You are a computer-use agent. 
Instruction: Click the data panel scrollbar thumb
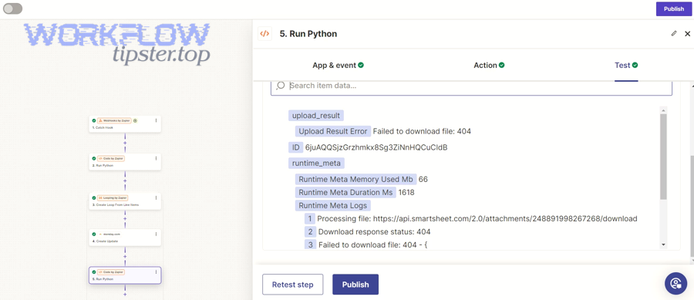[x=663, y=157]
